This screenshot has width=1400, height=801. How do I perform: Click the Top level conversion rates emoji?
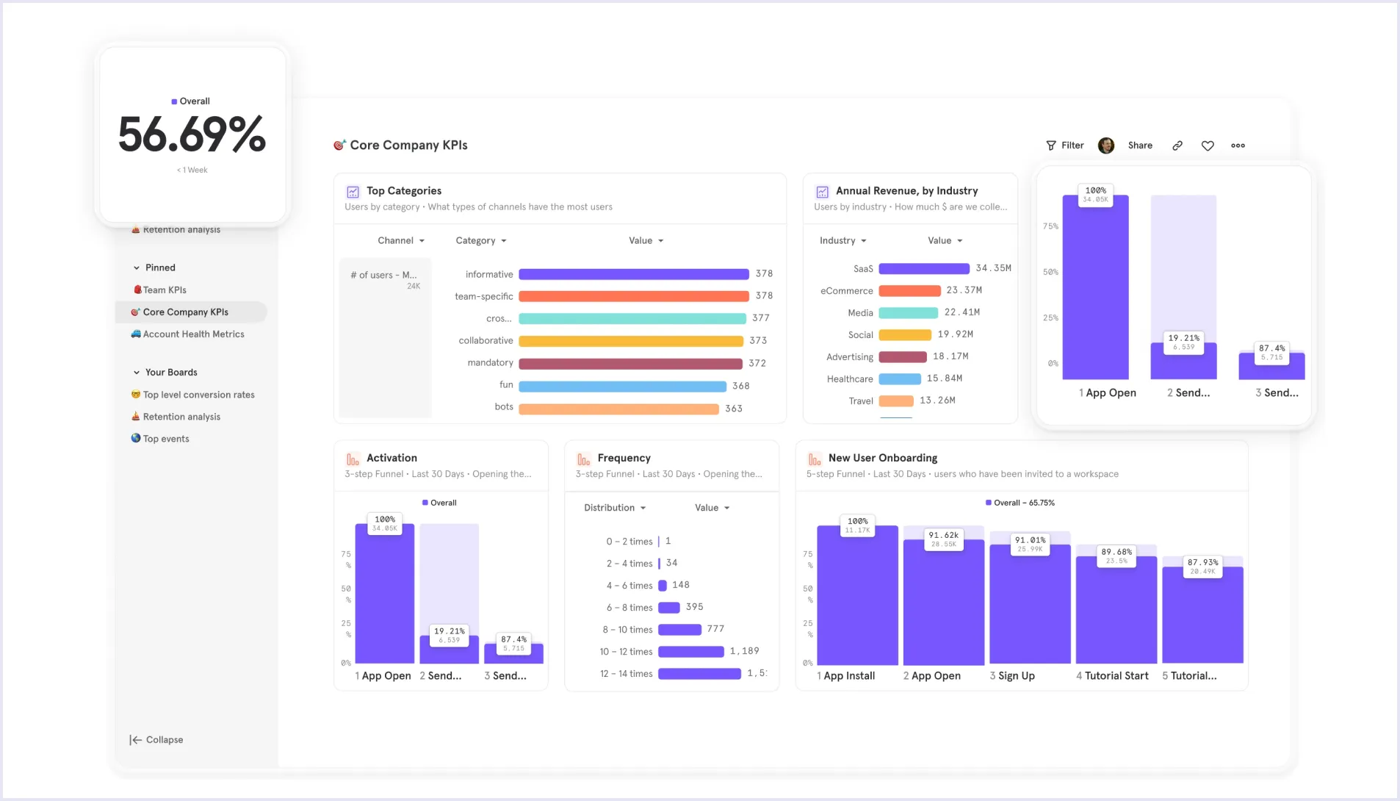coord(136,395)
